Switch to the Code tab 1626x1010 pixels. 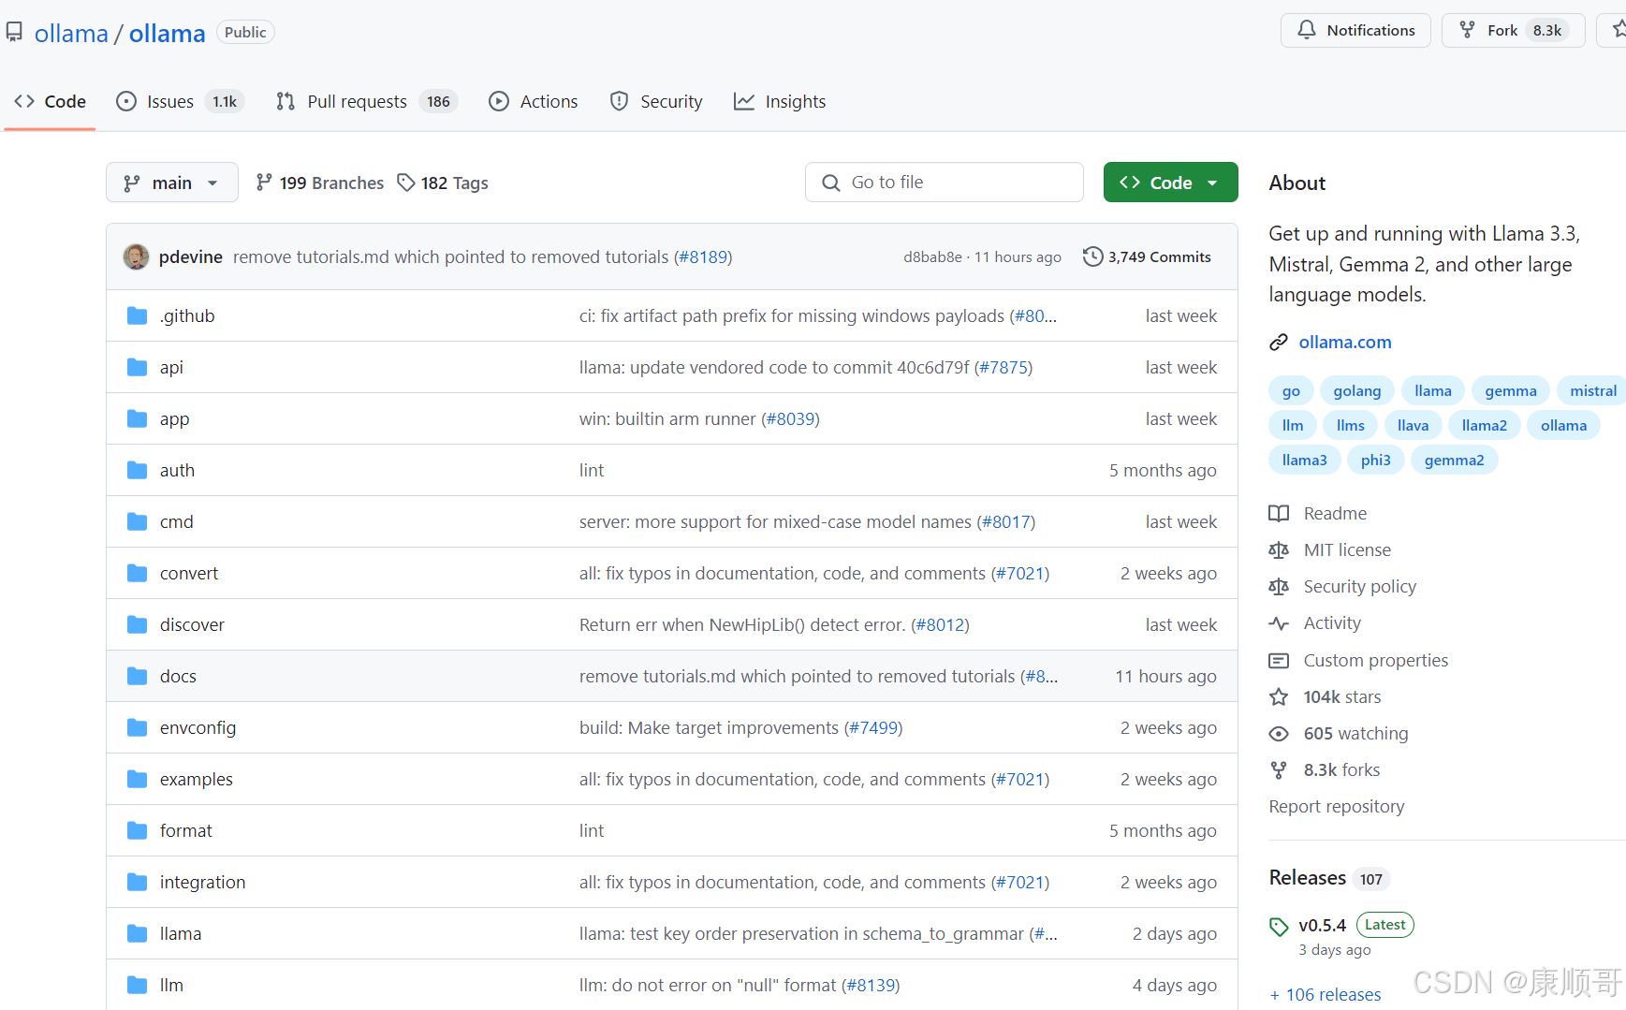tap(51, 101)
